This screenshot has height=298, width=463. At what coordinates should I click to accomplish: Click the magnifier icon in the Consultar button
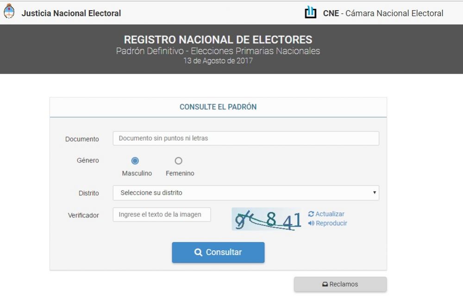point(198,252)
